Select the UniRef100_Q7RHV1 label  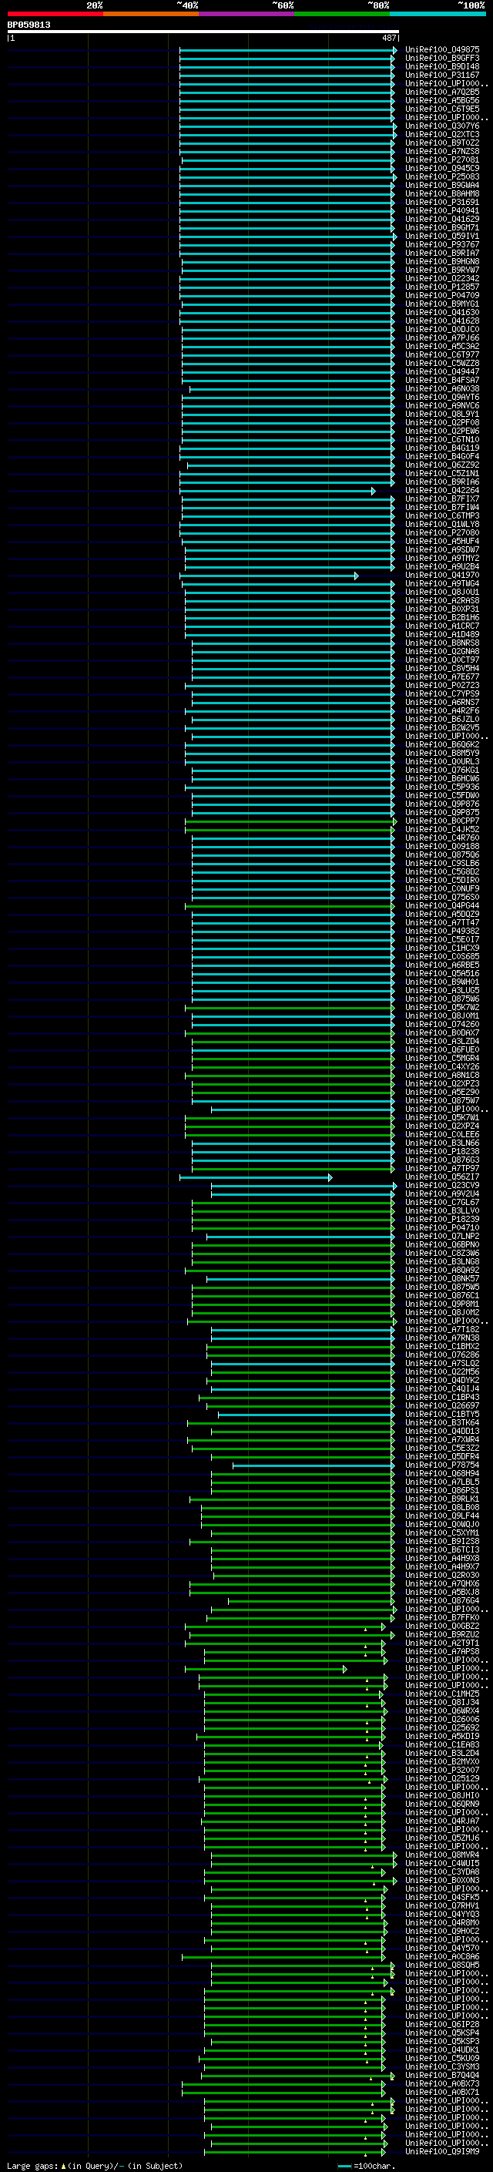pos(442,1905)
